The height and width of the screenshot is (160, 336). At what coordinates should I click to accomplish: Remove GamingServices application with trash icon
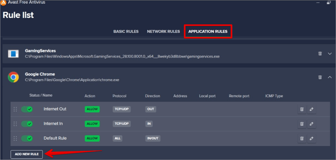click(320, 54)
